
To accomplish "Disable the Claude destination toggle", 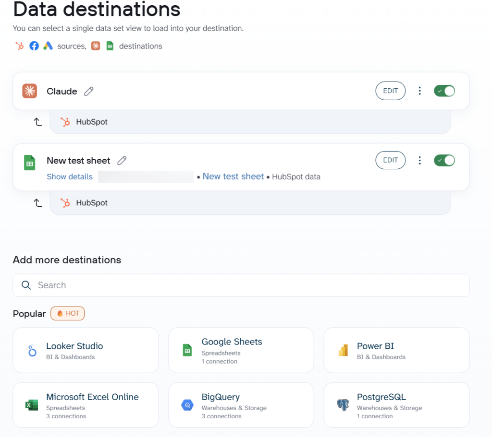I will click(x=444, y=91).
